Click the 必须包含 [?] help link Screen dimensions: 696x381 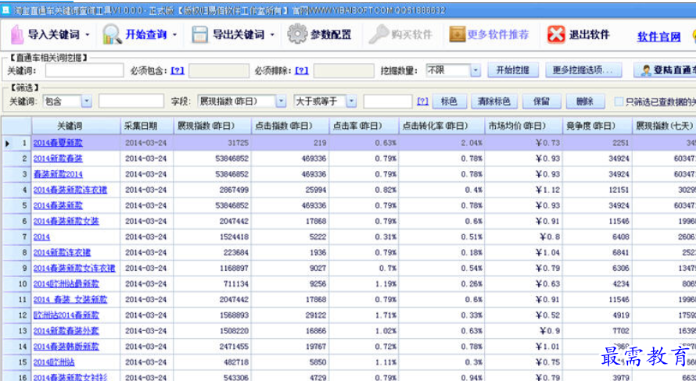tap(177, 70)
